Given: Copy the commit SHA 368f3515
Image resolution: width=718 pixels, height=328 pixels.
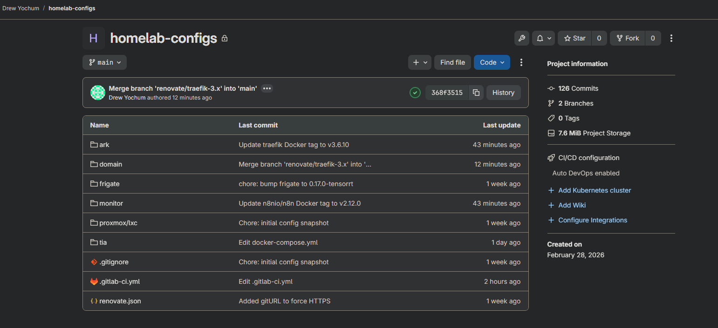Looking at the screenshot, I should (476, 93).
